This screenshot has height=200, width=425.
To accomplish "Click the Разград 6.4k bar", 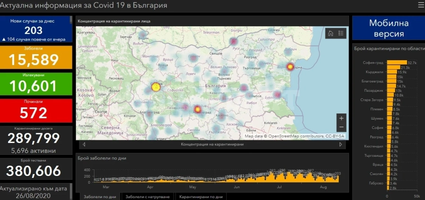I will coord(389,137).
